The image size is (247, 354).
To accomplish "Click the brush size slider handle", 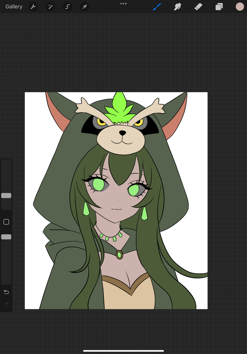I will point(6,196).
